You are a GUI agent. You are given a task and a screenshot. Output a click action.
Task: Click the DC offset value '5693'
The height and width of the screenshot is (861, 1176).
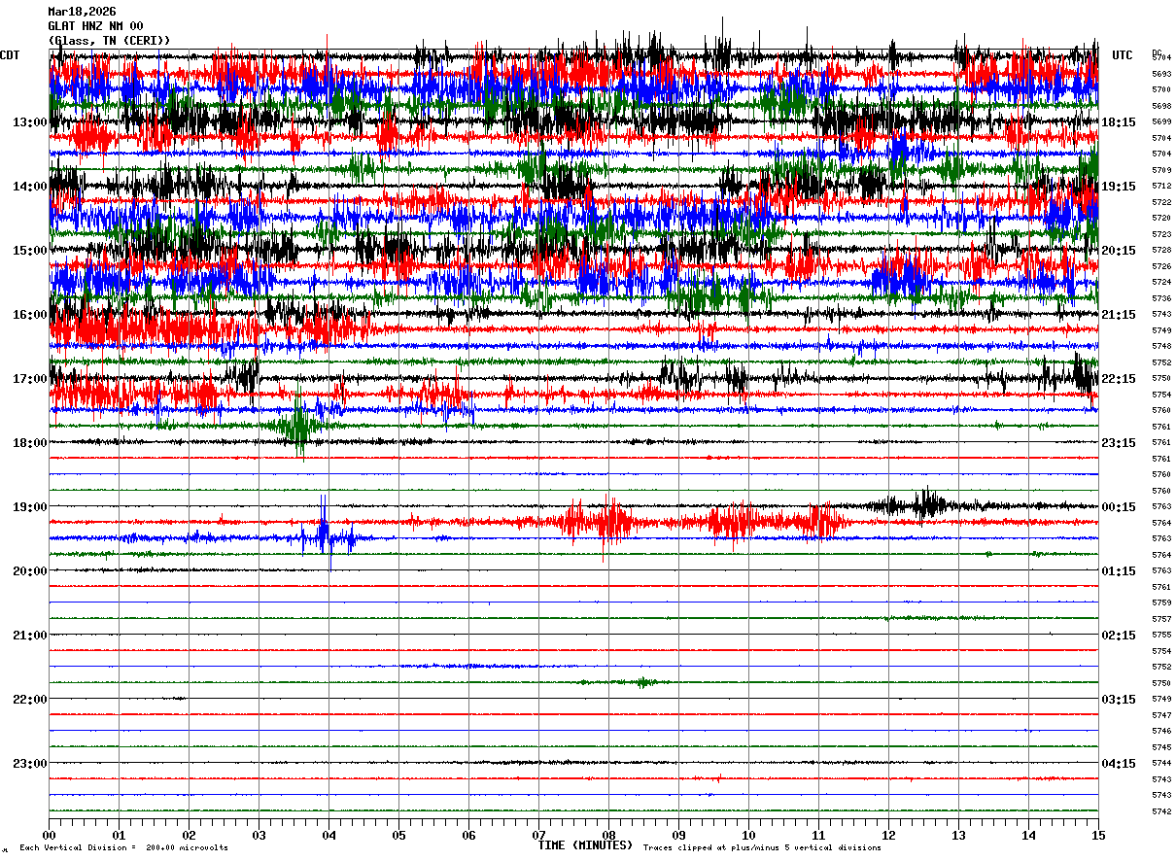click(1161, 74)
